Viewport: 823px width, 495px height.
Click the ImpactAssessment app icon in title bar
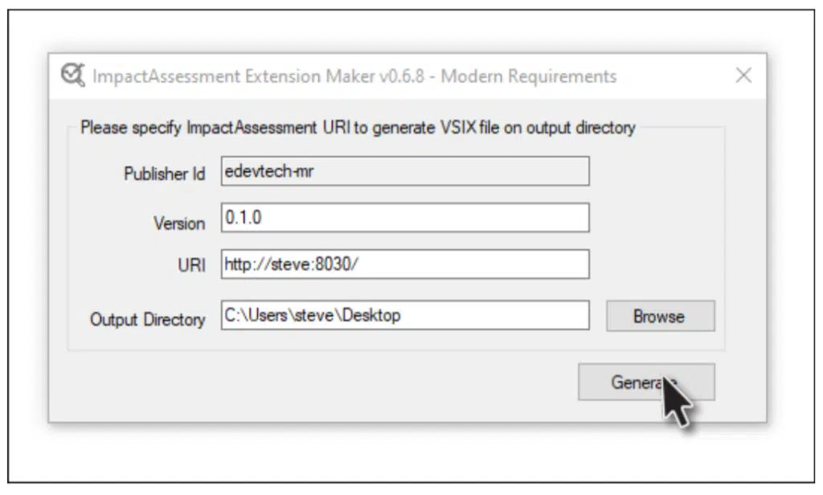coord(72,76)
